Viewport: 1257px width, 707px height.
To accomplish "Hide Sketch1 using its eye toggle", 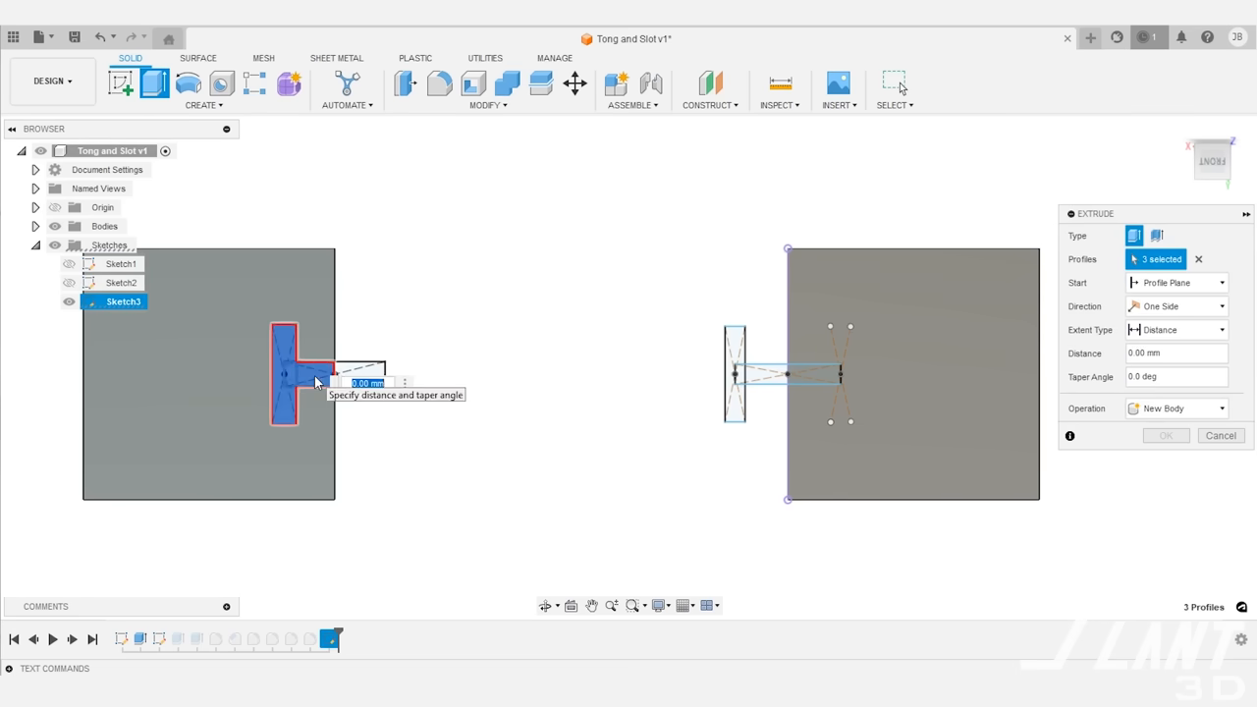I will pos(69,263).
